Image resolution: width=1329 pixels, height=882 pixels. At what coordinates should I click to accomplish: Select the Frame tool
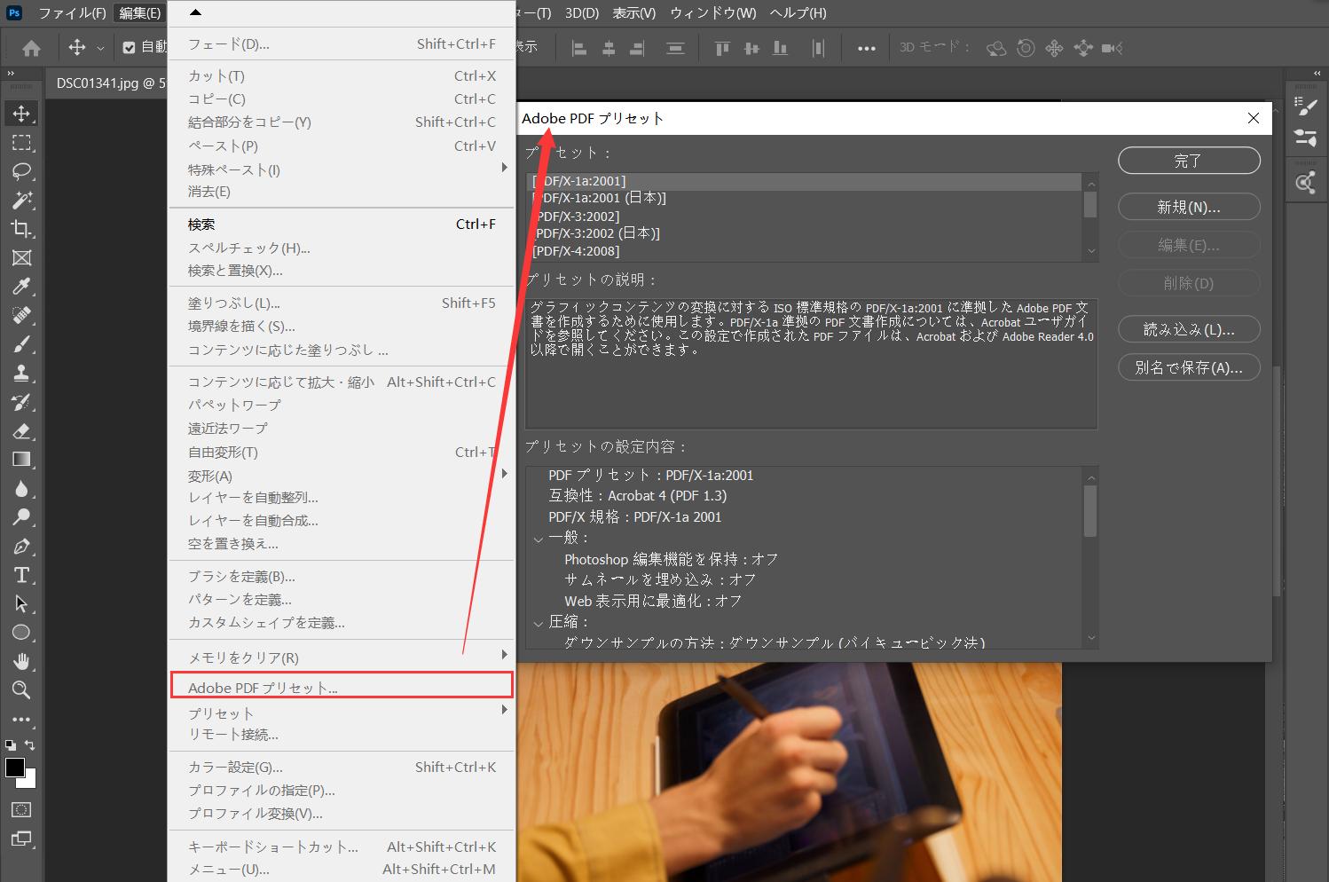pyautogui.click(x=21, y=258)
